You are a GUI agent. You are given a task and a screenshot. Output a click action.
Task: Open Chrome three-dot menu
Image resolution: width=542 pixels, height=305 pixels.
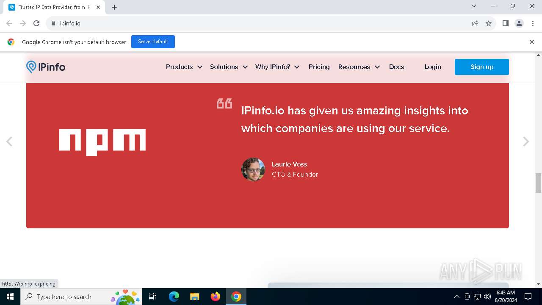[533, 23]
